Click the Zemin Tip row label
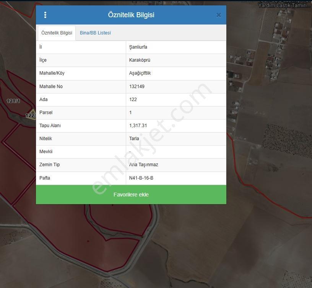This screenshot has width=312, height=288. click(x=50, y=165)
